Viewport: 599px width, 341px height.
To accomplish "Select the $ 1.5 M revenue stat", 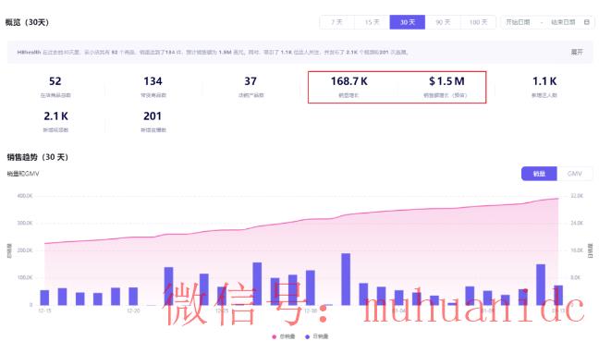I will [446, 87].
